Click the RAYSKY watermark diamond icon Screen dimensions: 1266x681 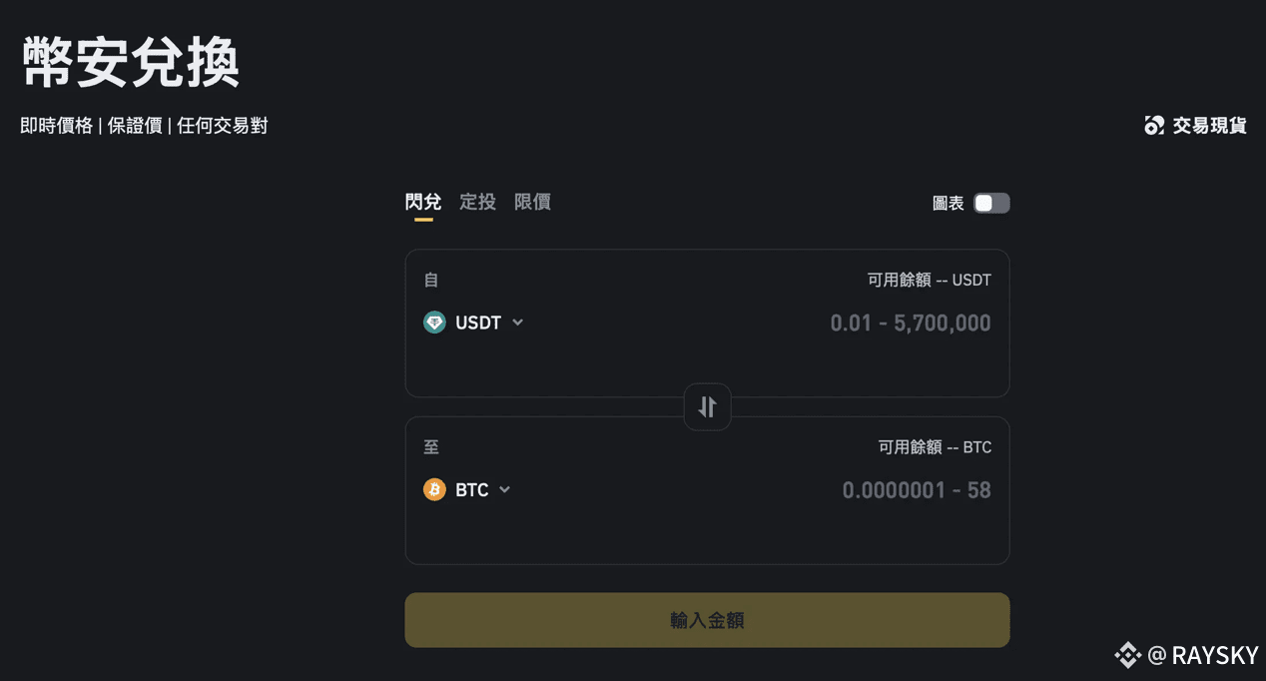point(1127,655)
